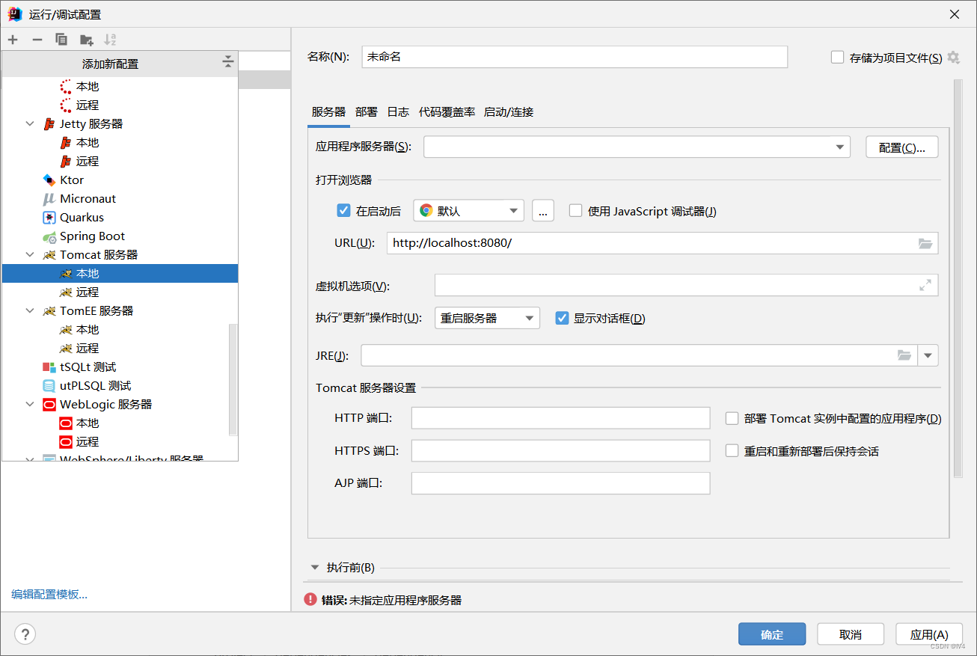Screen dimensions: 977x656
Task: Enable 重启和重新部署后保持会话 checkbox
Action: pos(732,451)
